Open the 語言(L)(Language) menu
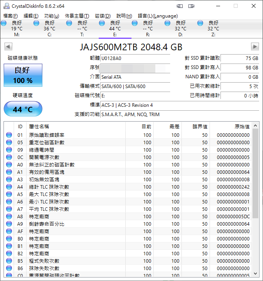Viewport: 263px width, 281px height. coord(158,16)
